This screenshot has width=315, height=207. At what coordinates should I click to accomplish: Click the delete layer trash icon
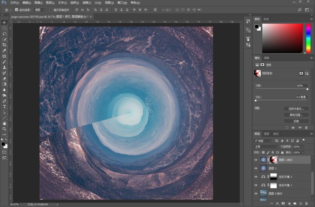click(x=306, y=204)
